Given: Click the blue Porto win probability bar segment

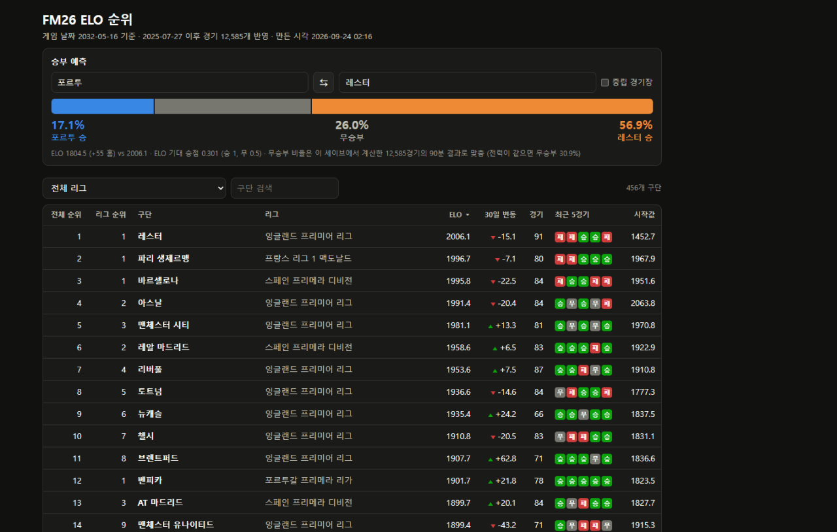Looking at the screenshot, I should click(x=103, y=107).
